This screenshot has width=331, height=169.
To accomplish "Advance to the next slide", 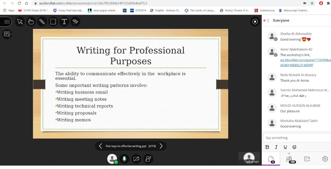I will [x=161, y=146].
